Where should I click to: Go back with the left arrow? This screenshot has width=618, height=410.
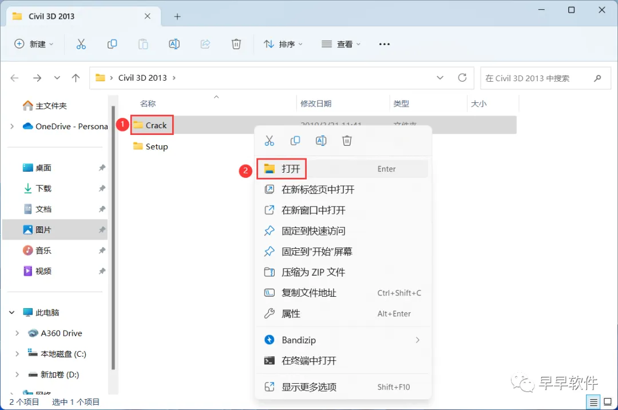tap(14, 78)
